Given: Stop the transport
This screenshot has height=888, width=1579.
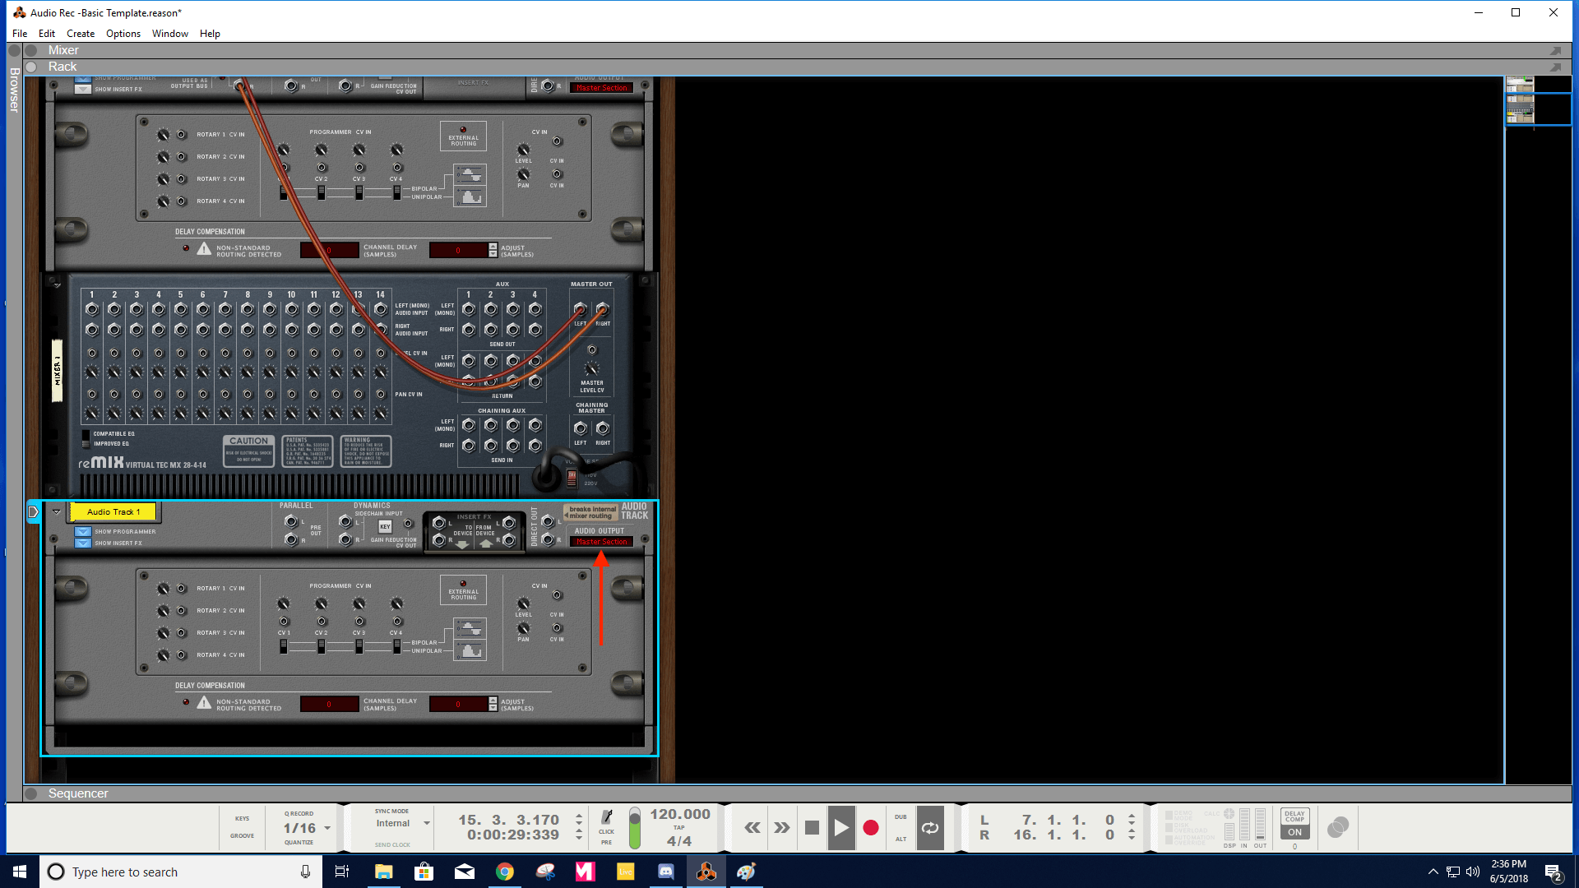Looking at the screenshot, I should [x=812, y=827].
